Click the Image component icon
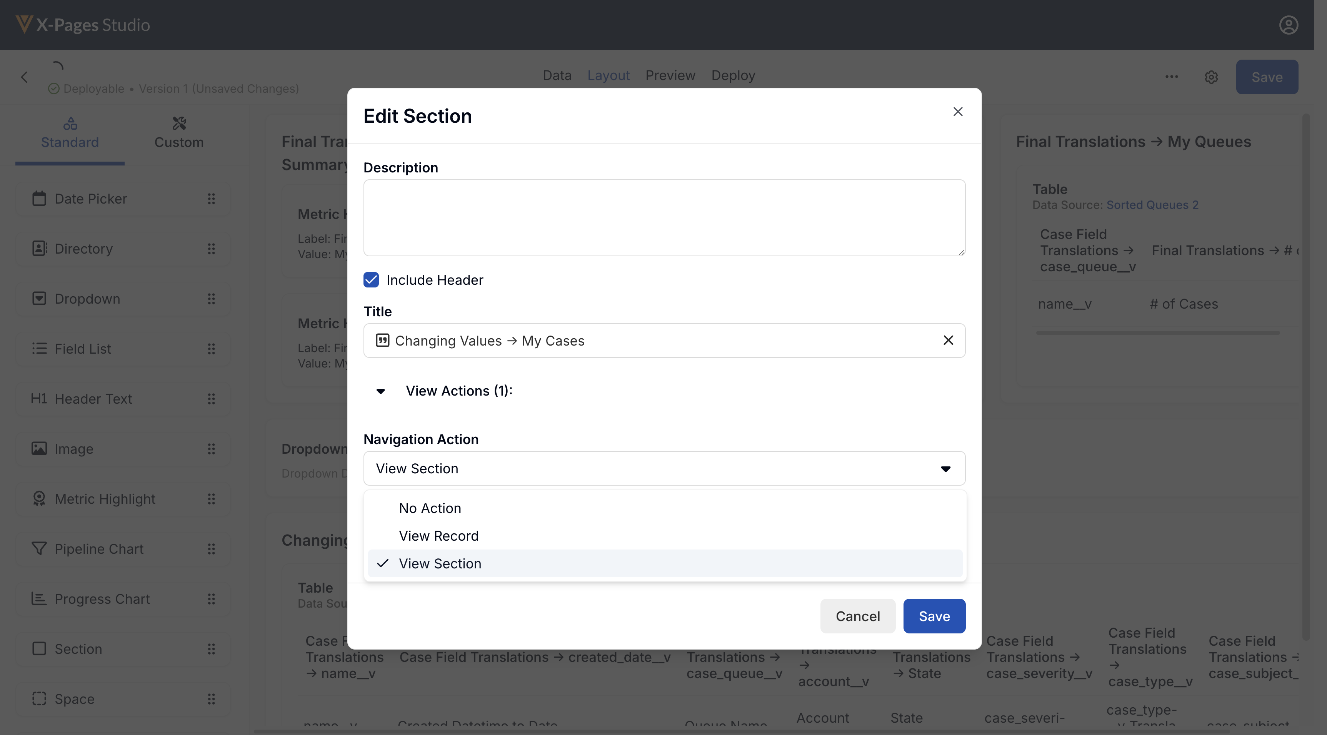The image size is (1327, 735). coord(39,448)
